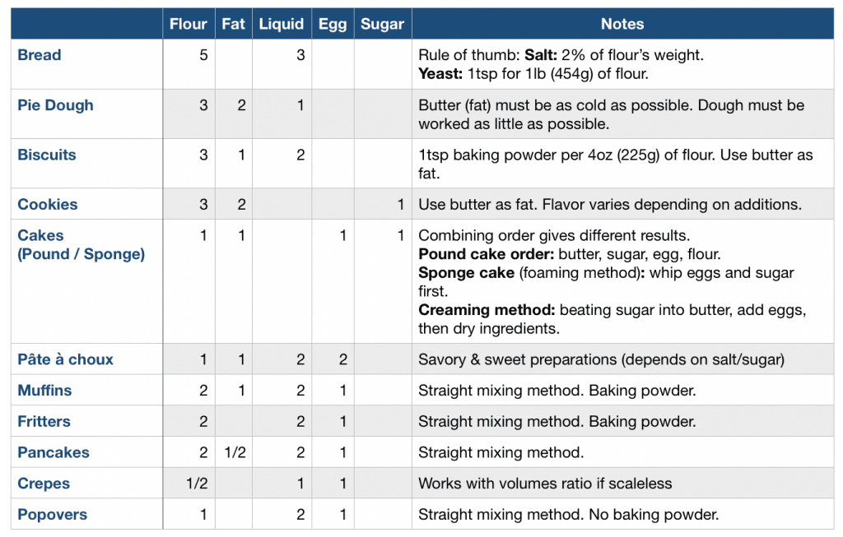843x537 pixels.
Task: Click the Pancakes 1/2 fat cell
Action: tap(234, 452)
